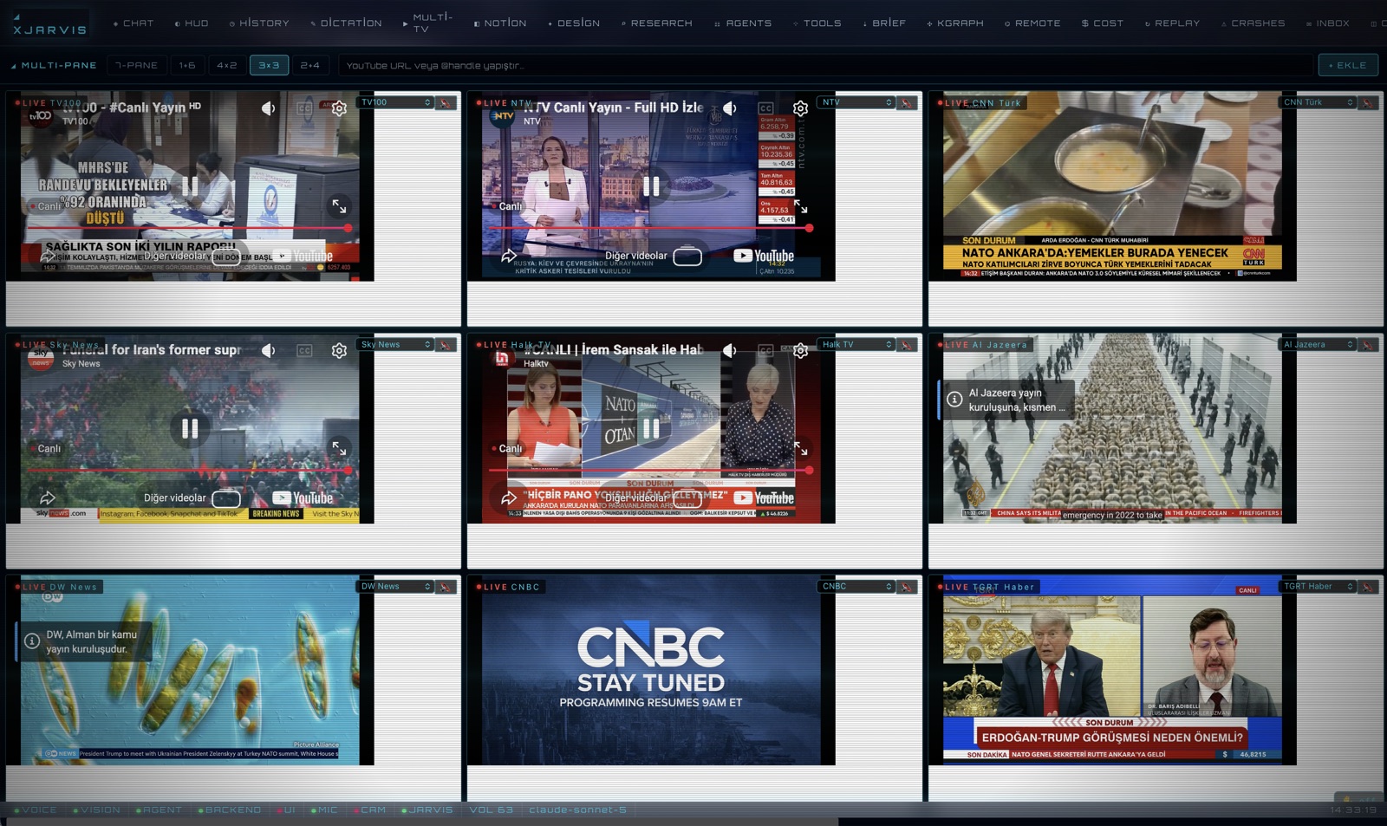Open the Halk TV channel dropdown
Screen dimensions: 1387x826
point(856,344)
